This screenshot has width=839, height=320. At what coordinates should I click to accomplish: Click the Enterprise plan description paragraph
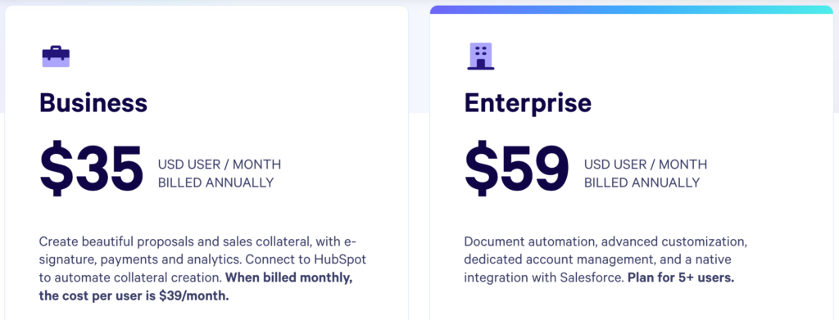tap(605, 260)
